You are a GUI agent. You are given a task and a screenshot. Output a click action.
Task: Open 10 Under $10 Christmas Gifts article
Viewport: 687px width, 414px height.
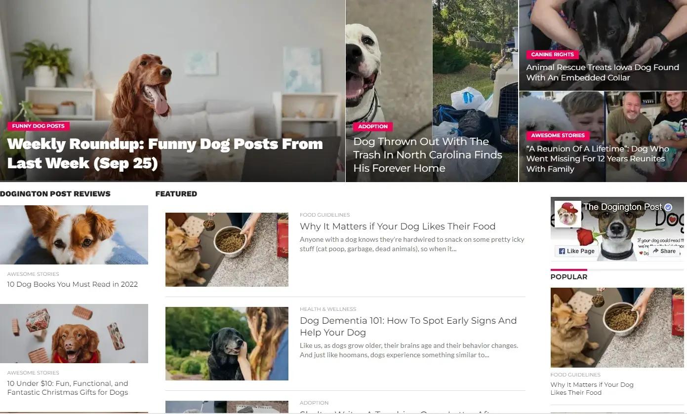[68, 388]
